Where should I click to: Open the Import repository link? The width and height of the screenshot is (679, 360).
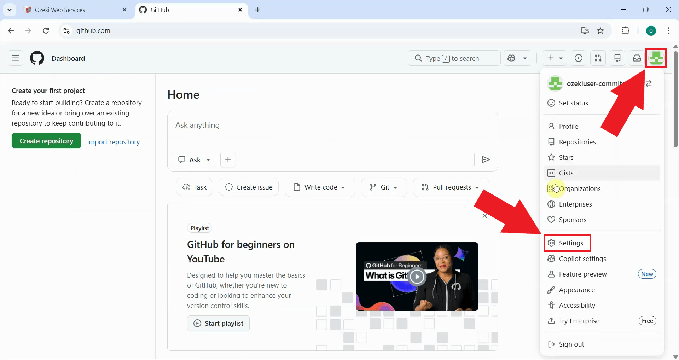pos(113,142)
